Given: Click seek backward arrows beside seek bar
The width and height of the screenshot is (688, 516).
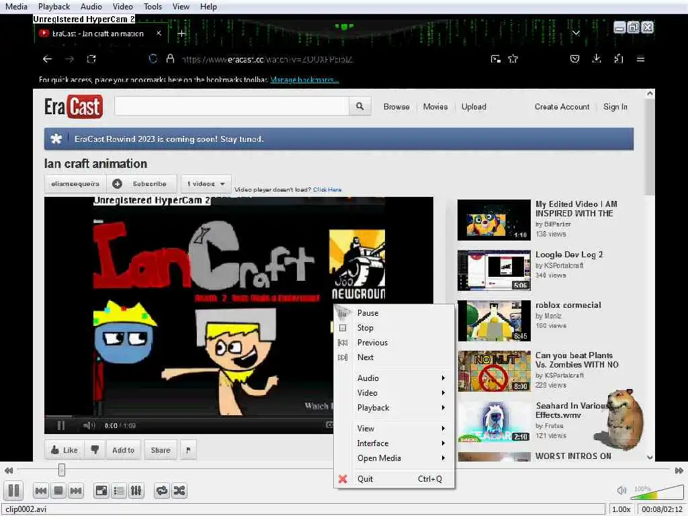Looking at the screenshot, I should (x=9, y=470).
